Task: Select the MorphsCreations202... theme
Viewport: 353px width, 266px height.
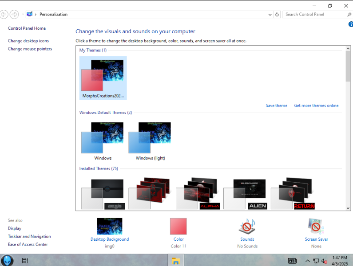Action: (103, 78)
